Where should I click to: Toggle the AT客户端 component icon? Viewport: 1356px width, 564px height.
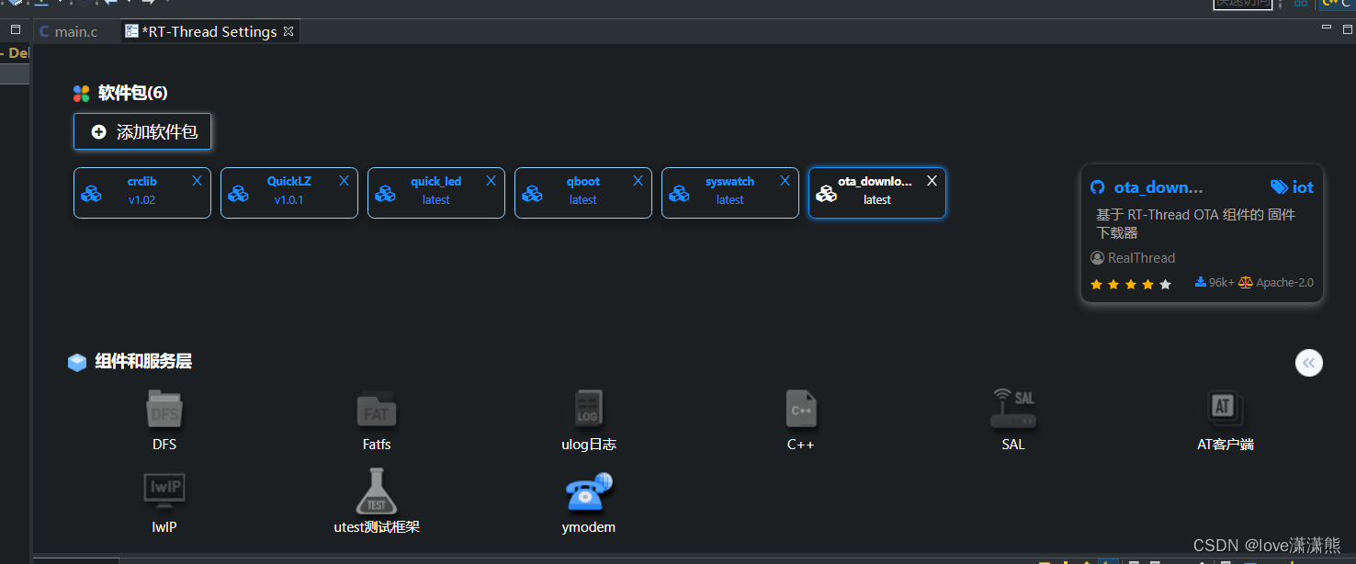tap(1225, 408)
